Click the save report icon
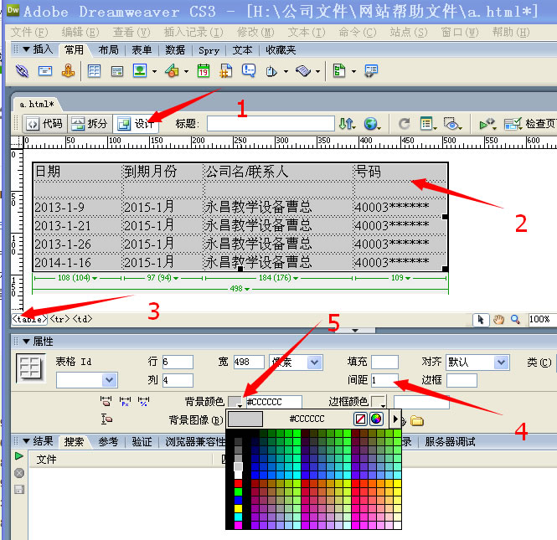 [x=19, y=490]
